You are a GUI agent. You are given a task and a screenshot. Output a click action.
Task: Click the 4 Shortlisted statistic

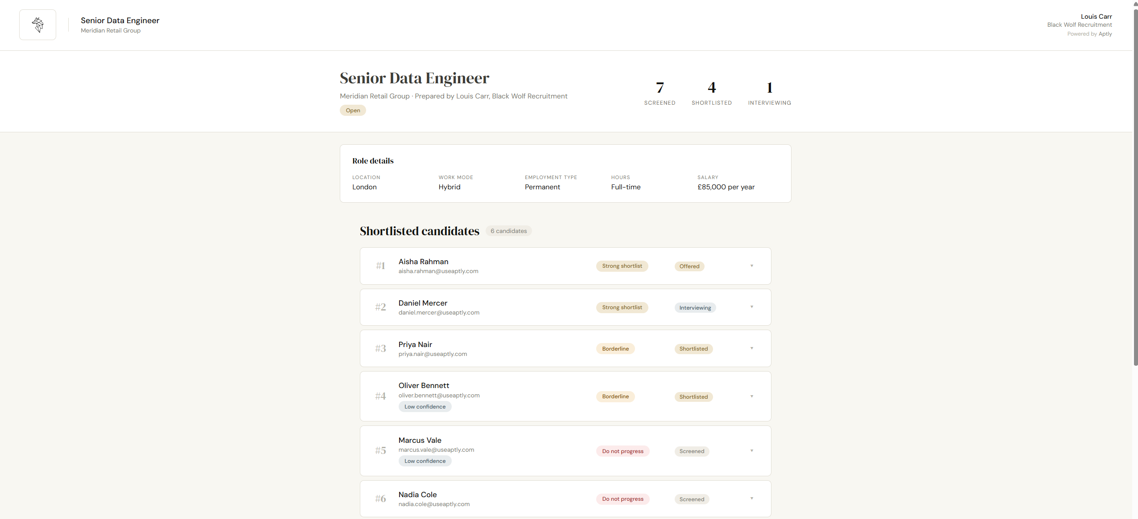(x=712, y=93)
